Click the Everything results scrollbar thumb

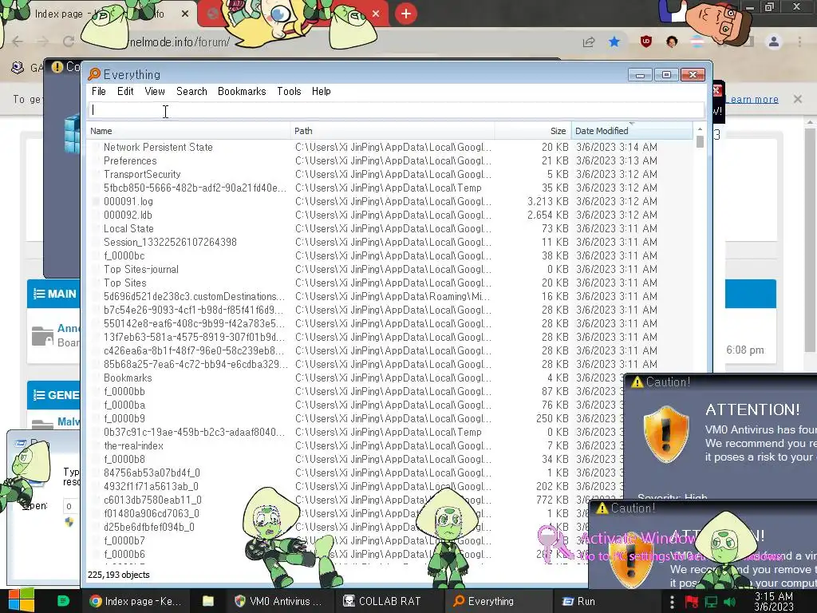[x=700, y=142]
